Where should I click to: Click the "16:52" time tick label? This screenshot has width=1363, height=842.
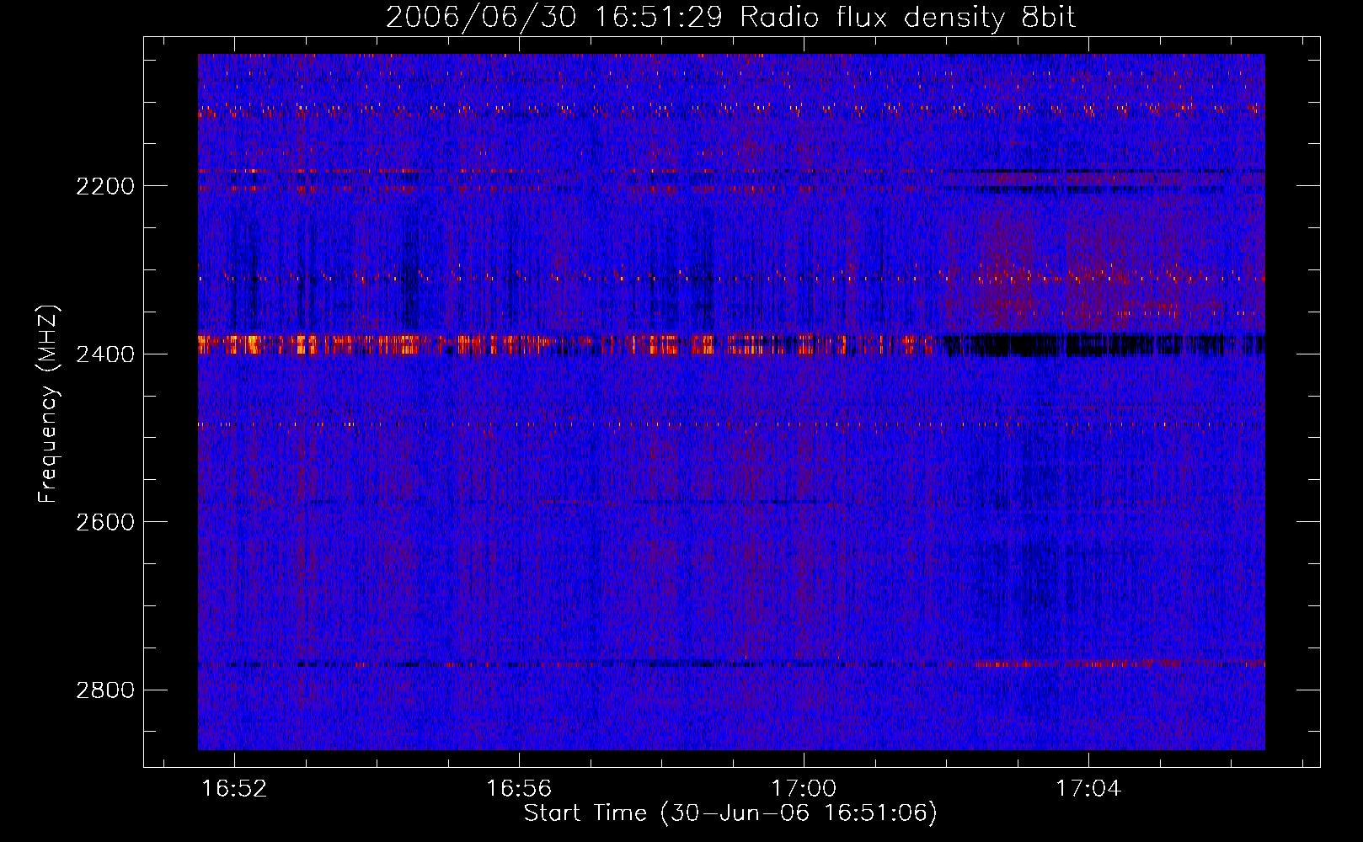235,788
